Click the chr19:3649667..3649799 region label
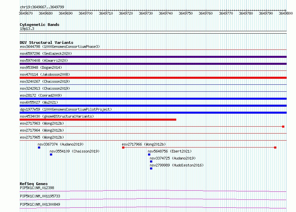 point(42,7)
